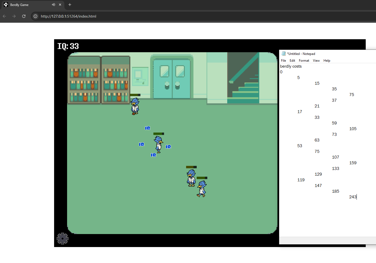
Task: Open a new browser tab
Action: (70, 5)
